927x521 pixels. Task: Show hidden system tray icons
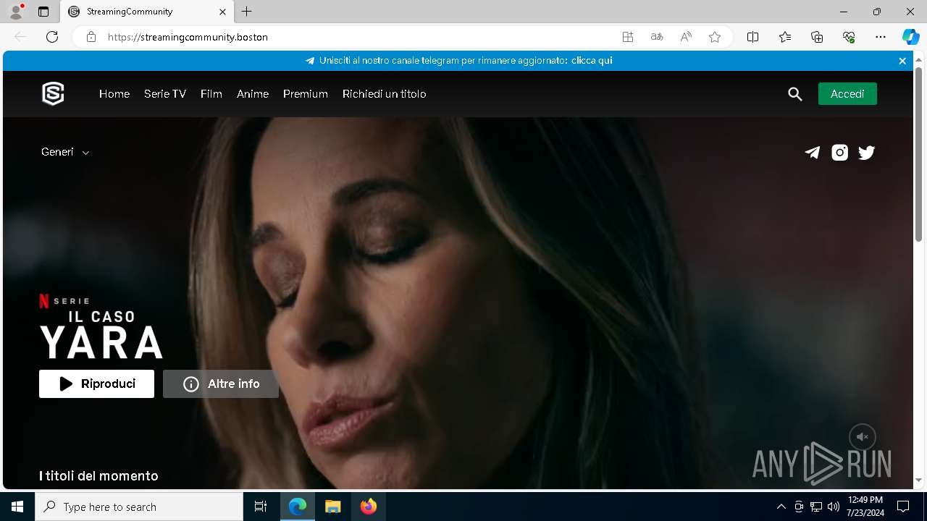(x=781, y=507)
